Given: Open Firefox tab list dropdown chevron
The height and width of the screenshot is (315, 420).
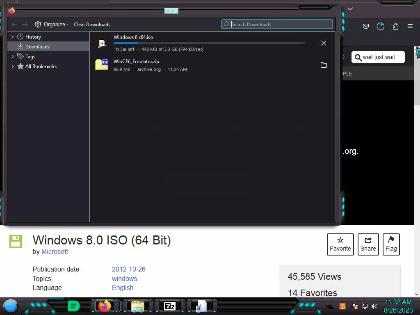Looking at the screenshot, I should pos(350,9).
